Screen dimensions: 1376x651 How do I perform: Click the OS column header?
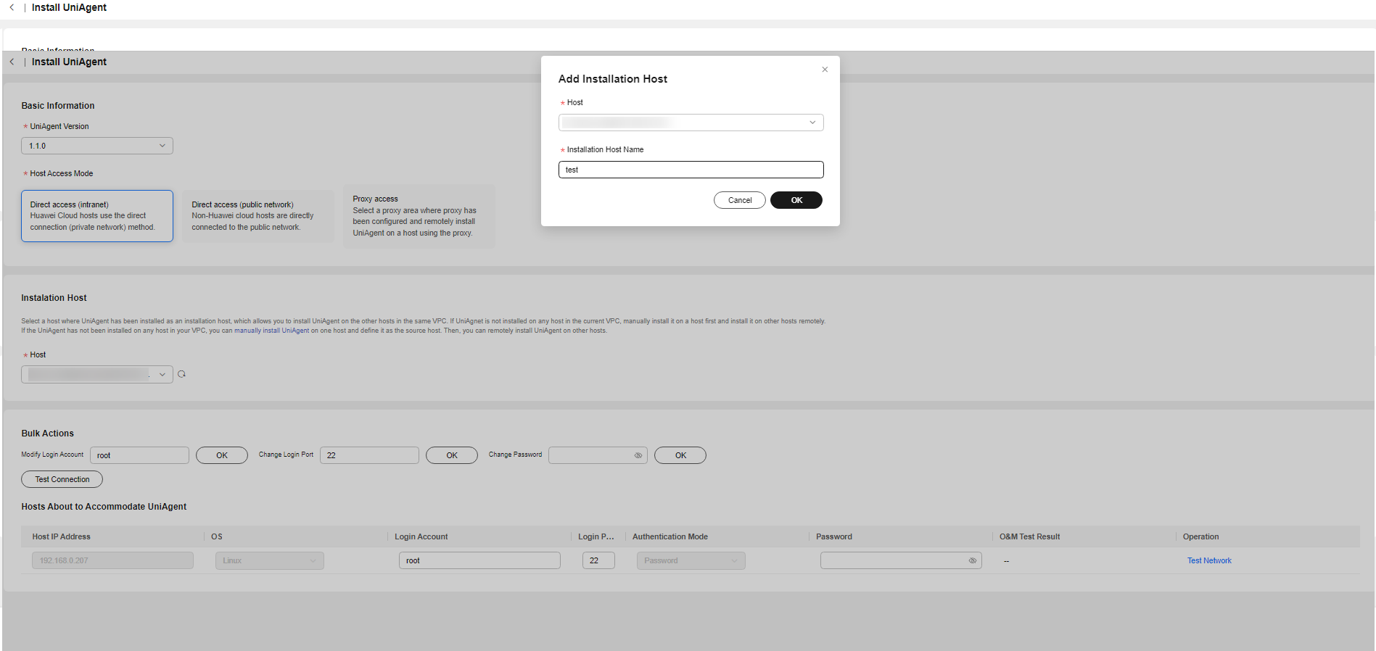(217, 536)
